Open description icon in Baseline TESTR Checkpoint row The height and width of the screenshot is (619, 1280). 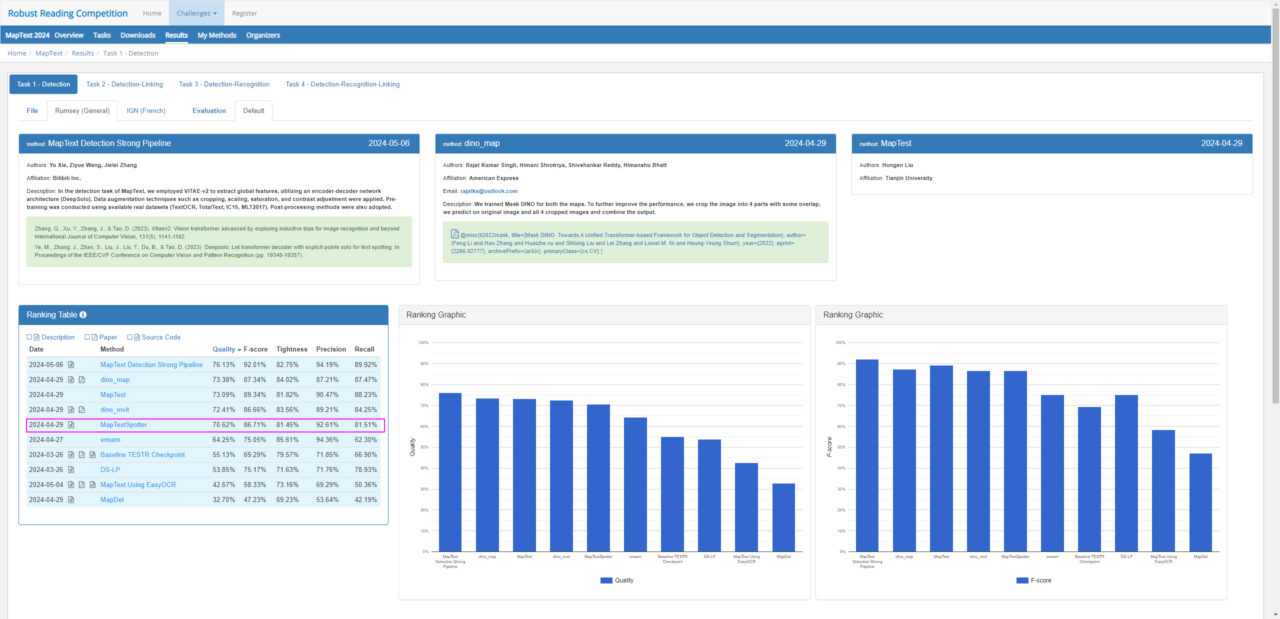coord(71,455)
